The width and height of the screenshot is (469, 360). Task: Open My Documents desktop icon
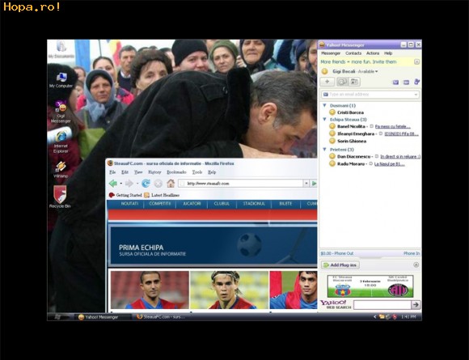[x=61, y=49]
